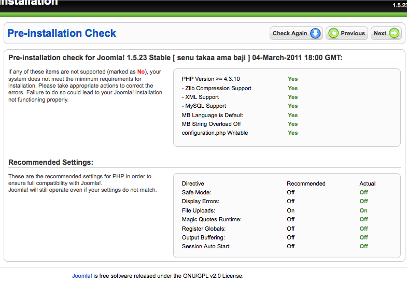Click the Yes value for MB String Overload Off
This screenshot has width=407, height=298.
pos(292,124)
